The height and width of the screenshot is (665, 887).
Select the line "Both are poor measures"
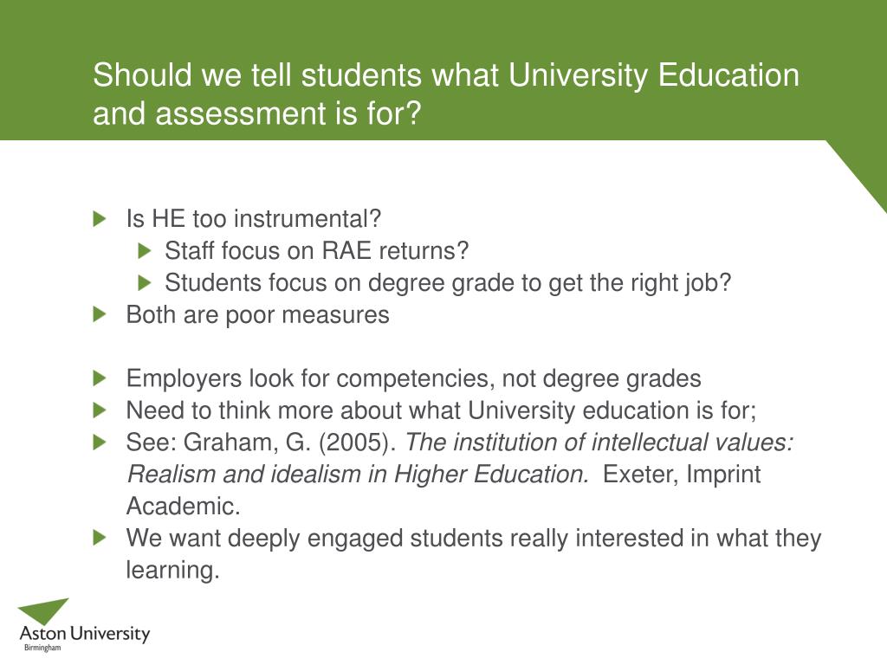click(258, 315)
